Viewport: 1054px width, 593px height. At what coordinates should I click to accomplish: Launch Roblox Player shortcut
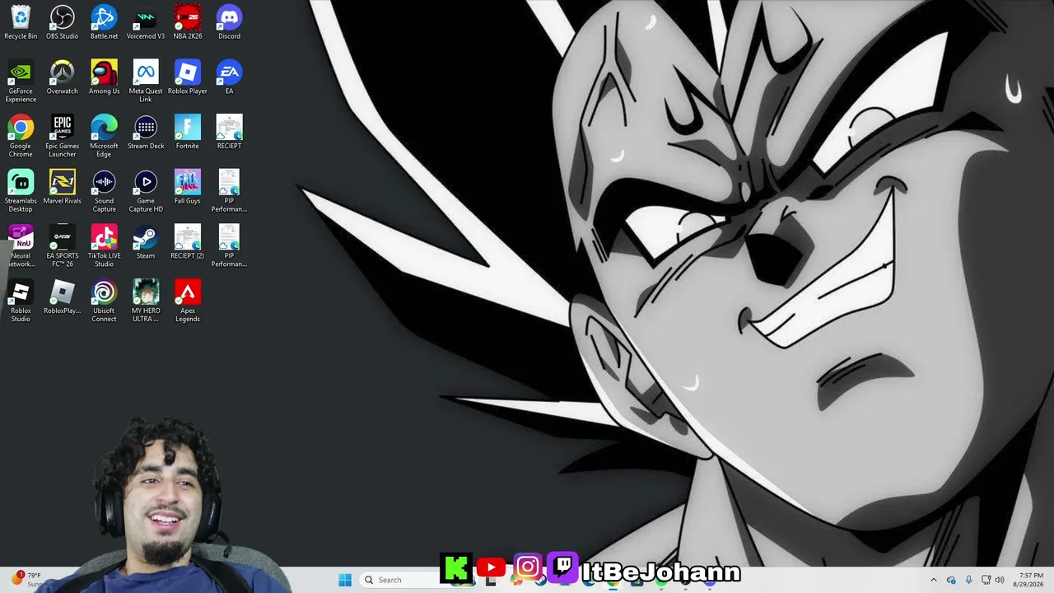pyautogui.click(x=188, y=77)
